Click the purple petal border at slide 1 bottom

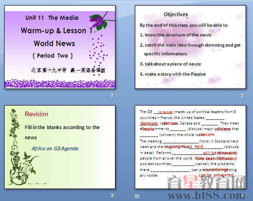pos(60,84)
